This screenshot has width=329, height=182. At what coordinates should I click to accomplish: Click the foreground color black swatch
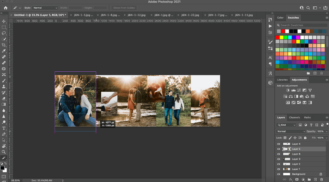point(2,168)
